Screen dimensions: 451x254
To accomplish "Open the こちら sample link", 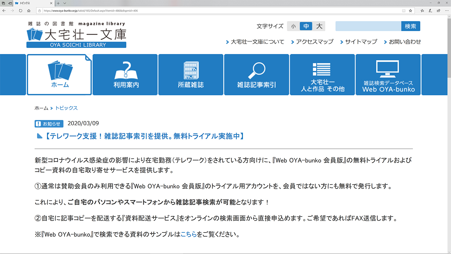I will coord(189,234).
